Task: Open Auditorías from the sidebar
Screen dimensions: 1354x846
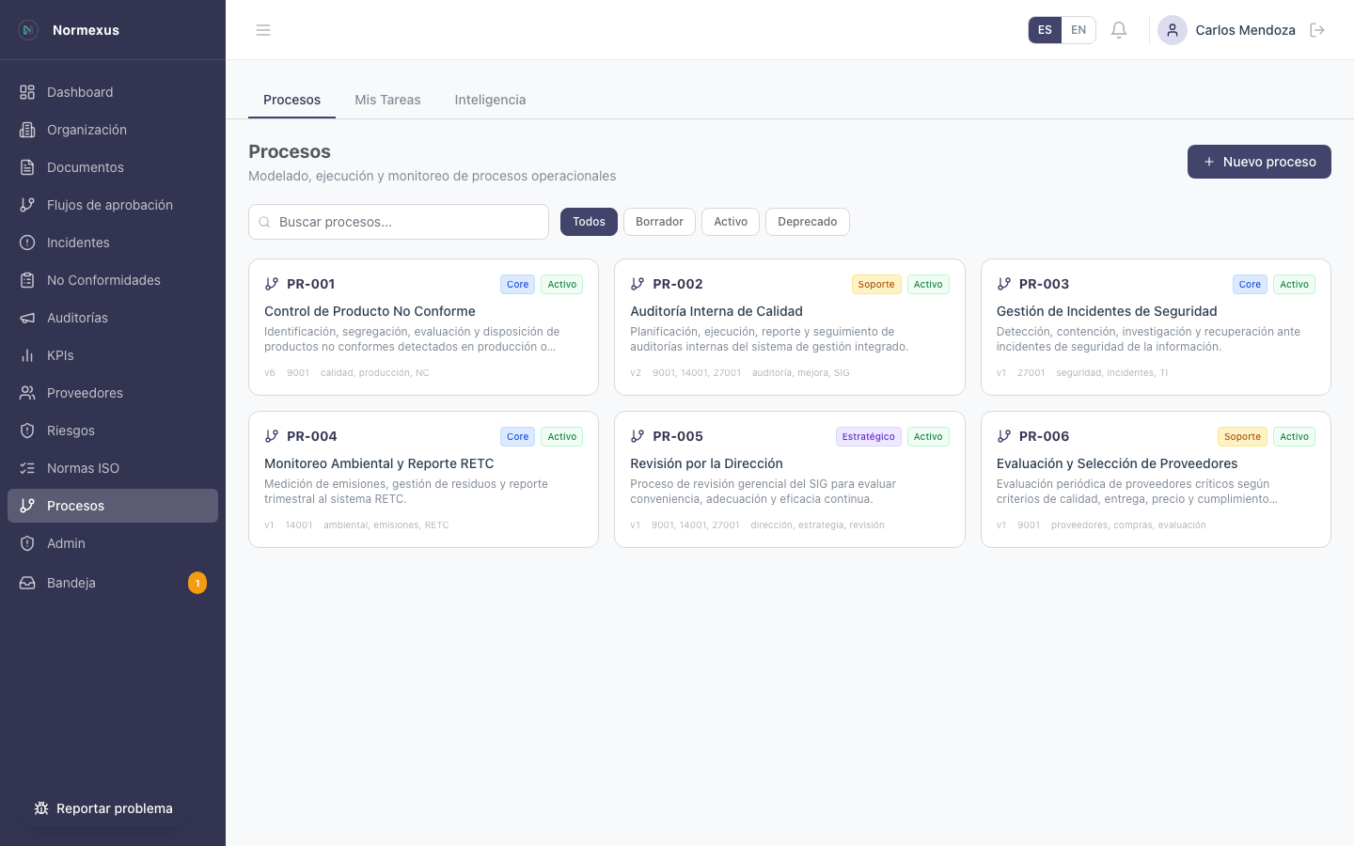Action: pos(77,318)
